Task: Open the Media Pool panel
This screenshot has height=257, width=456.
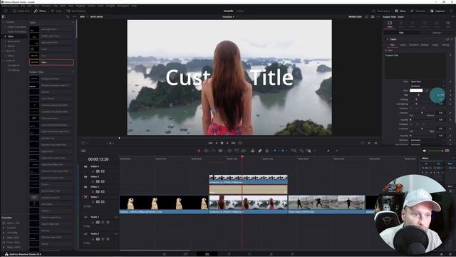Action: point(21,11)
